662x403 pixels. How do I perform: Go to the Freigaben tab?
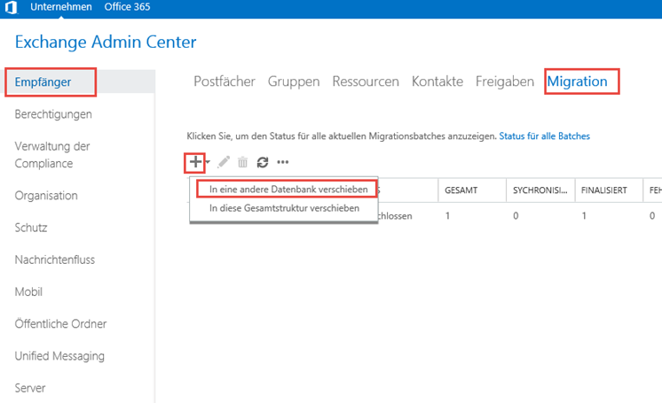tap(504, 81)
